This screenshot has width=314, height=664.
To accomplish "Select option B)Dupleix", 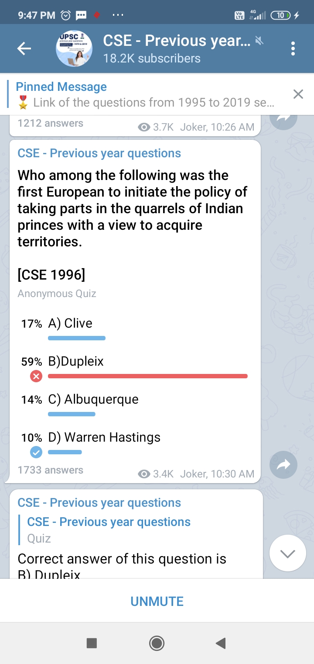I will (x=76, y=361).
